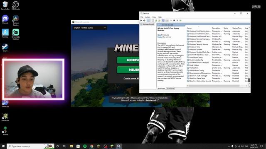This screenshot has height=149, width=266.
Task: Select the Workstation service row
Action: point(217,68)
